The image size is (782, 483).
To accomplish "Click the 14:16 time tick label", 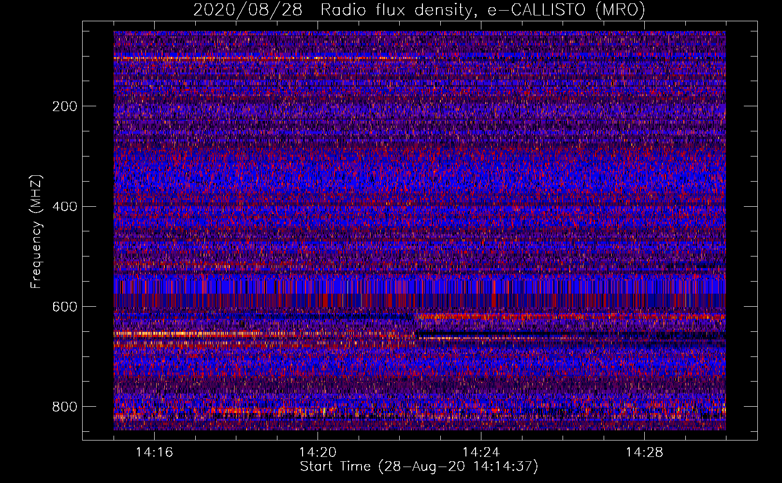I will coord(154,453).
